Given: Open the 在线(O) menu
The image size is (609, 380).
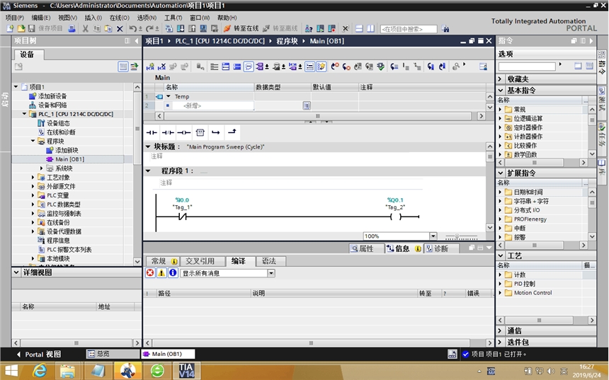Looking at the screenshot, I should (119, 18).
